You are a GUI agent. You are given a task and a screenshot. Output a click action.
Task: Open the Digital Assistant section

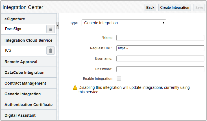pyautogui.click(x=29, y=115)
